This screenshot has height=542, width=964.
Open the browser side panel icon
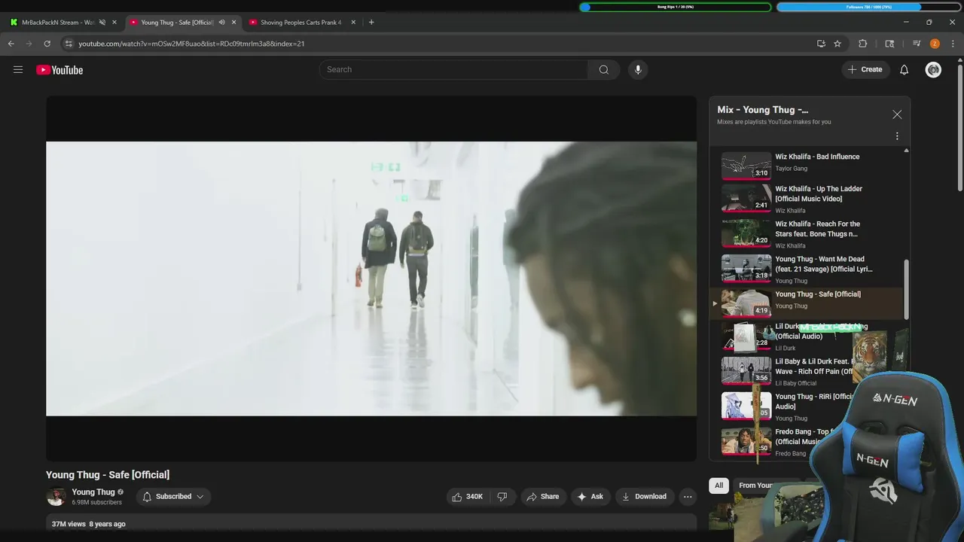pyautogui.click(x=889, y=44)
